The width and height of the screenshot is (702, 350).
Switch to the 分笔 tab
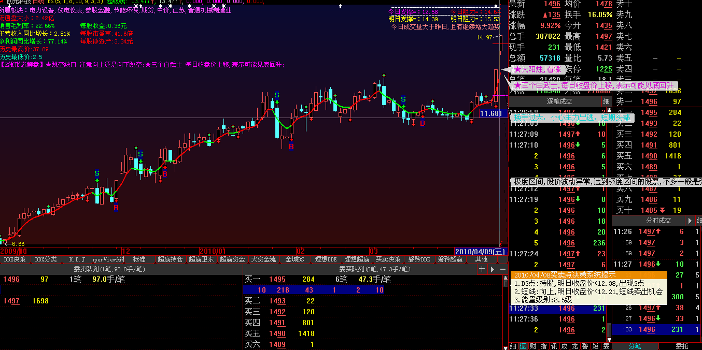[x=635, y=346]
